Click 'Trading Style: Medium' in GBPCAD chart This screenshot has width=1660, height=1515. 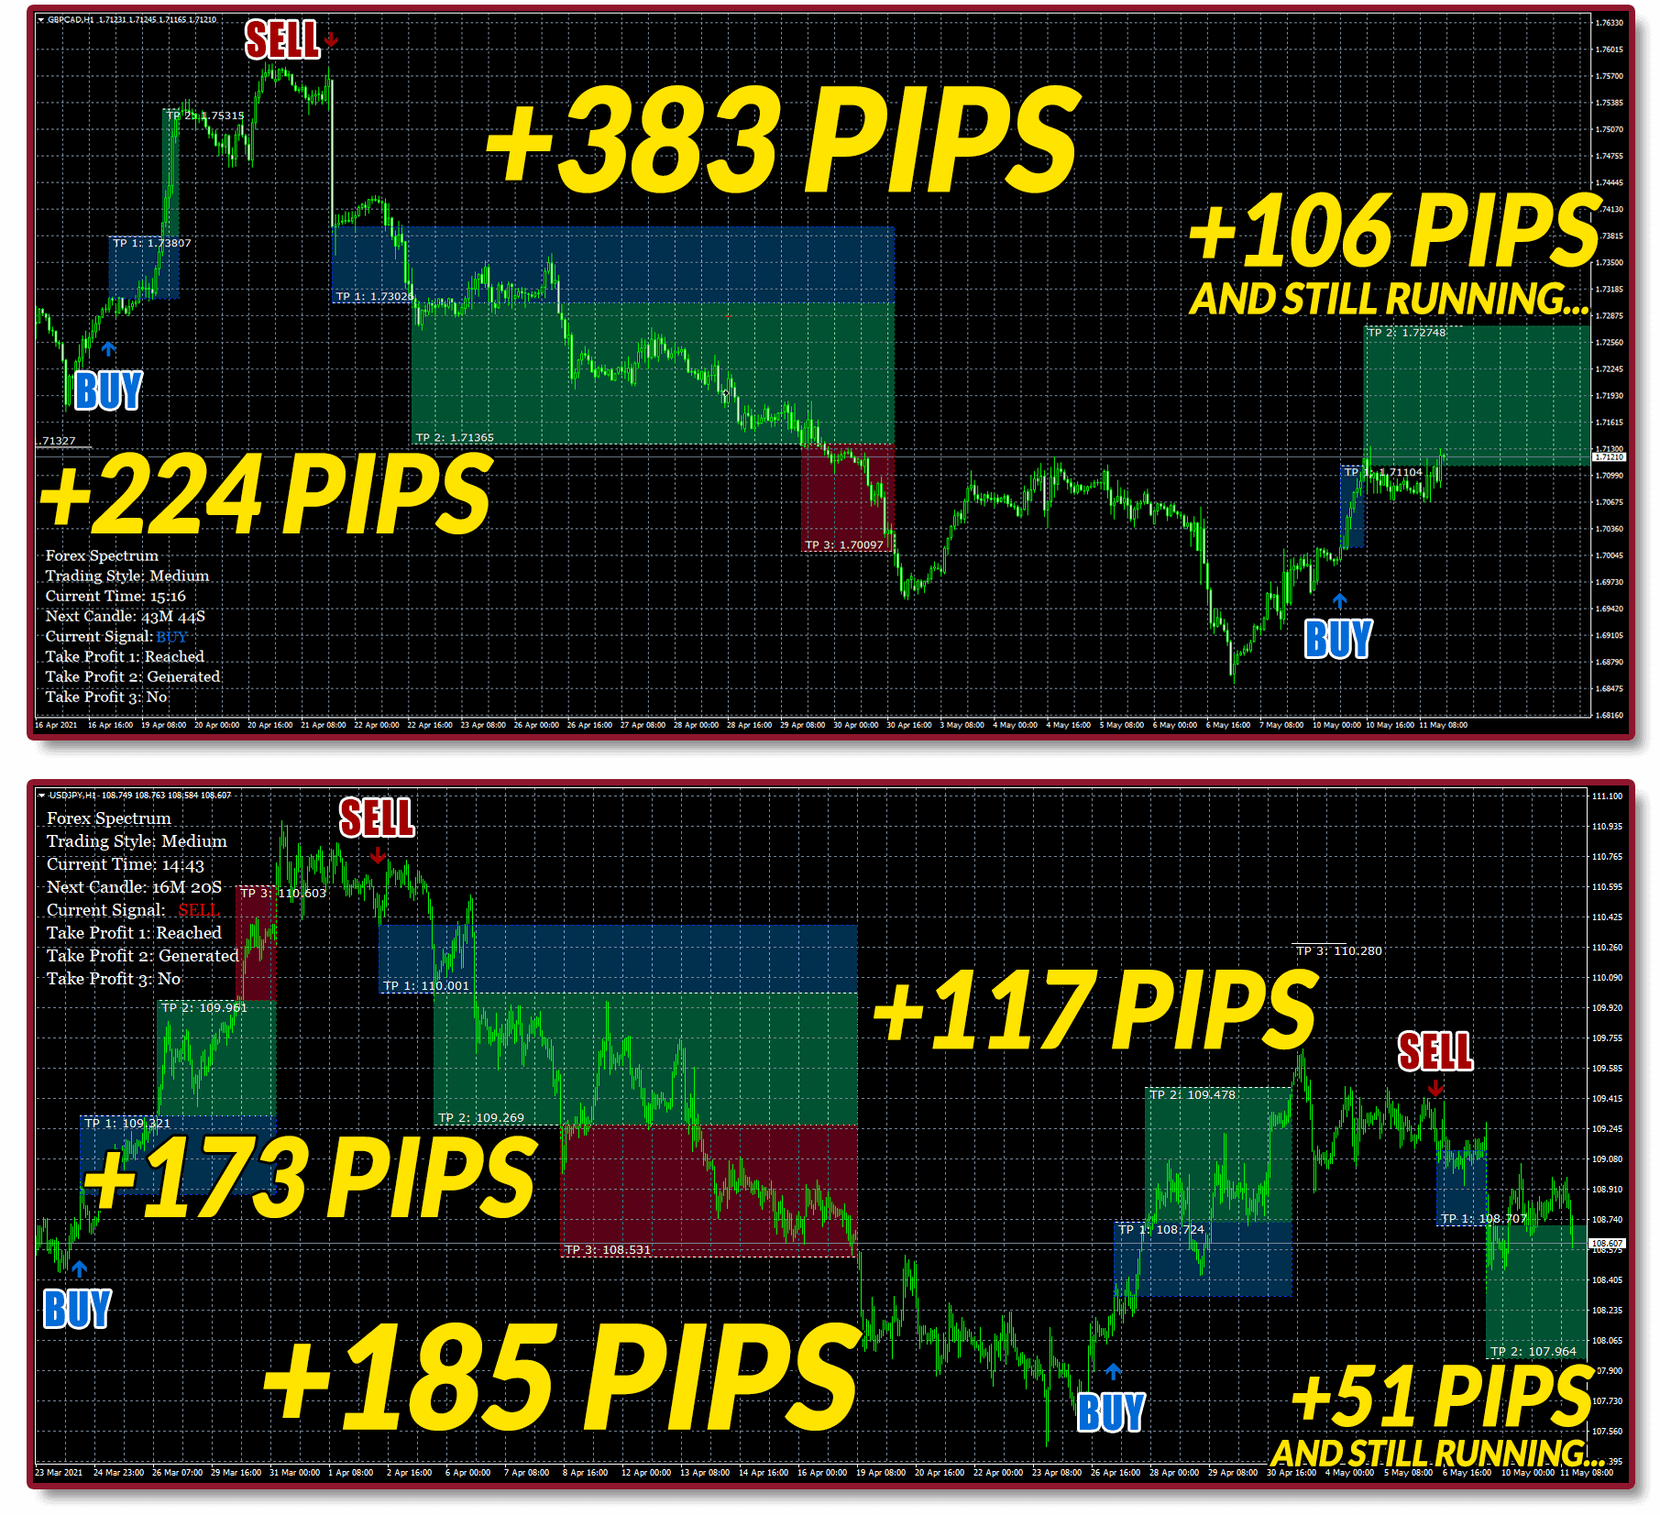coord(127,576)
